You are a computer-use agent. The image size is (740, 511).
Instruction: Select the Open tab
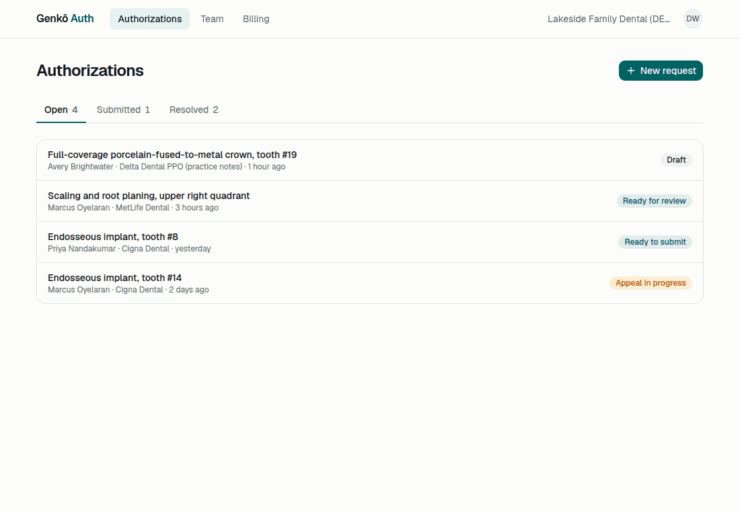[61, 110]
